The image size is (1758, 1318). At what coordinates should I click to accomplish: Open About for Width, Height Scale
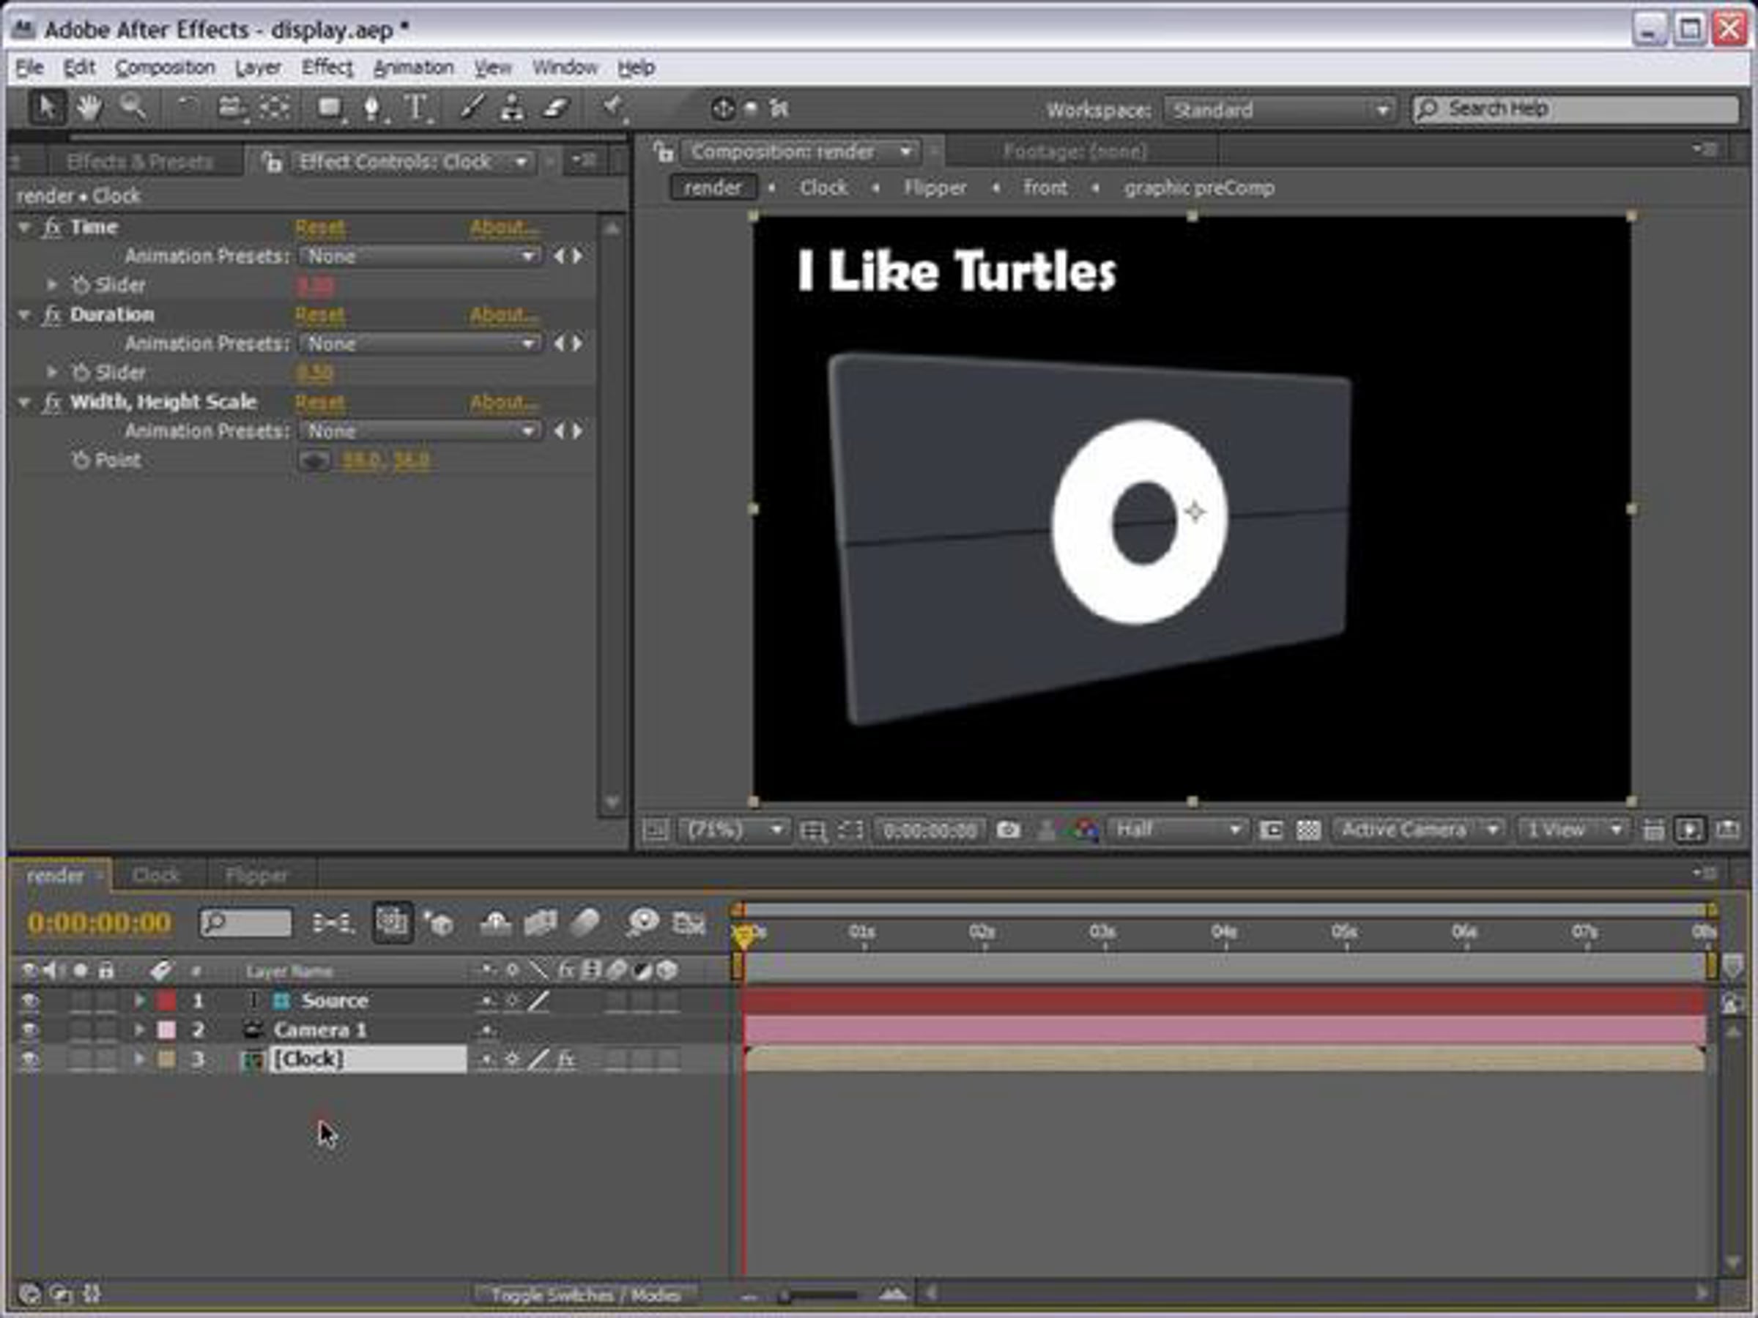tap(503, 403)
